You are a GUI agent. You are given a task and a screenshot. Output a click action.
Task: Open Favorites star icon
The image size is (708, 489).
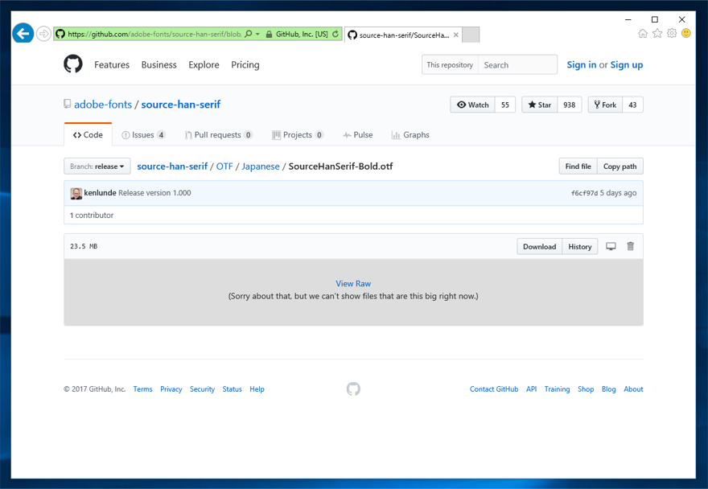click(657, 34)
